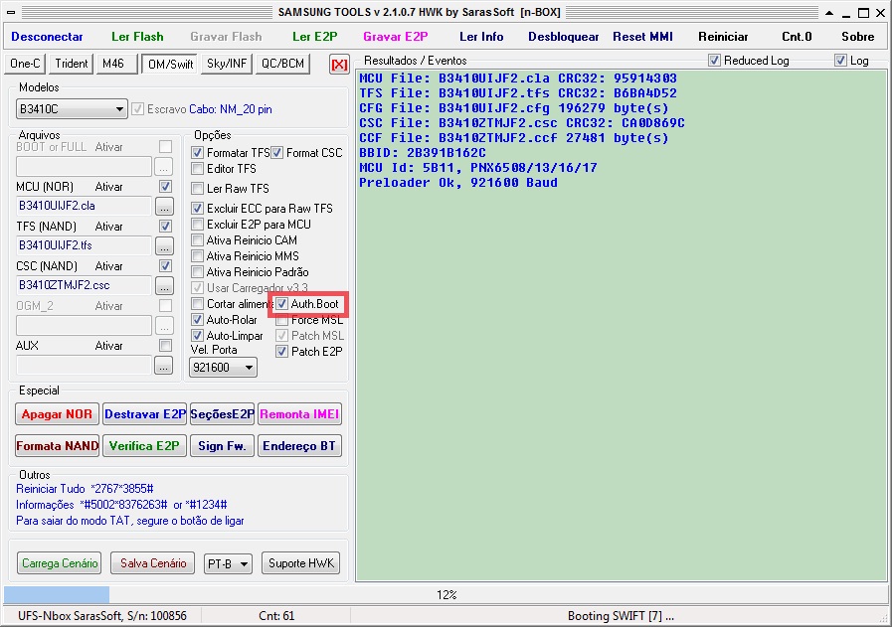Image resolution: width=892 pixels, height=627 pixels.
Task: Select the OM/Swift tab
Action: [x=170, y=65]
